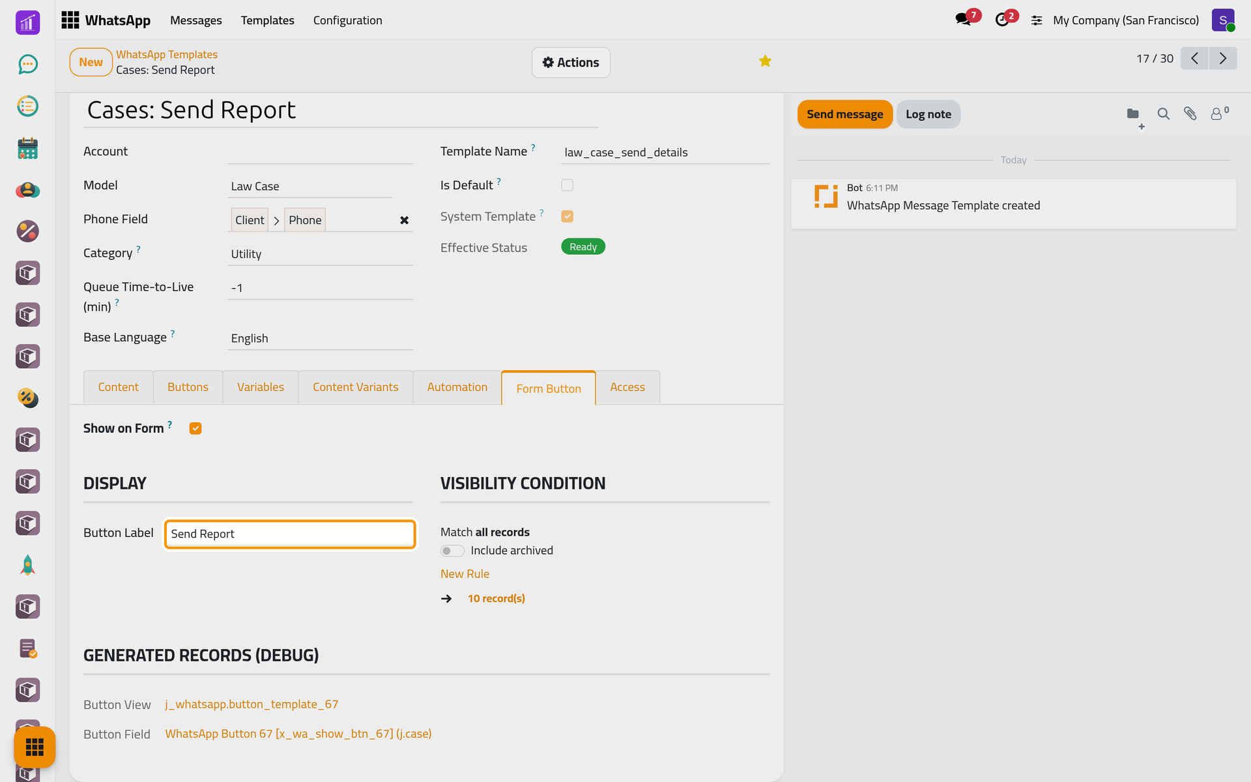1251x782 pixels.
Task: Show followers icon with 0 count
Action: click(1219, 113)
